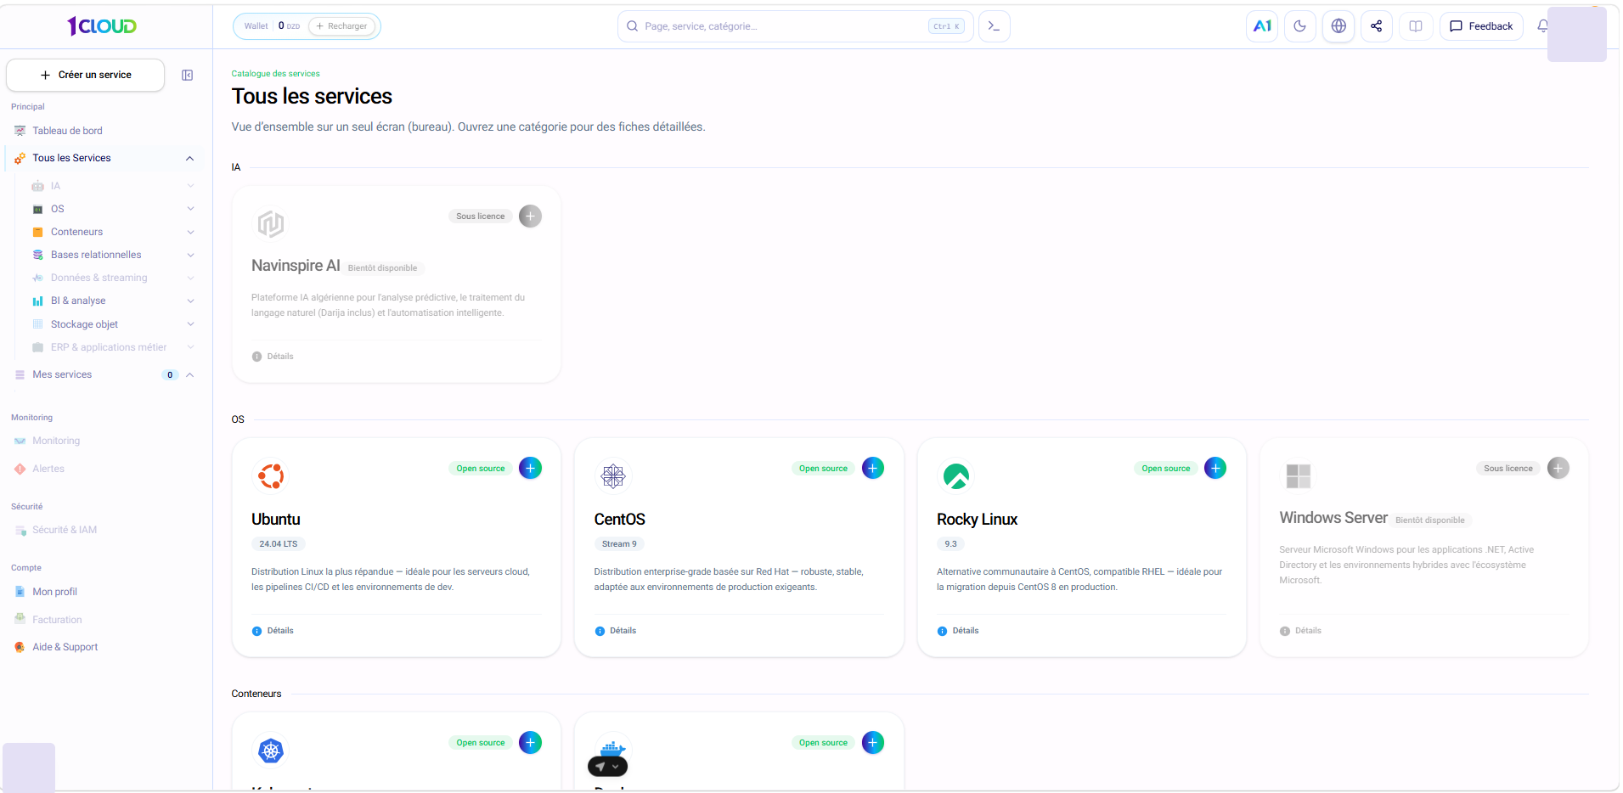The width and height of the screenshot is (1623, 793).
Task: Click Navinspire AI plus icon
Action: tap(530, 216)
